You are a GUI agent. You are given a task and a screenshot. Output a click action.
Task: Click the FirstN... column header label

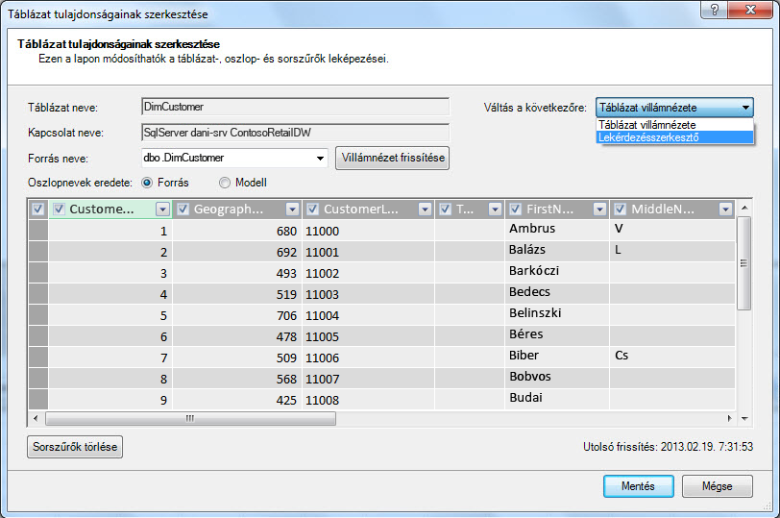click(x=549, y=210)
